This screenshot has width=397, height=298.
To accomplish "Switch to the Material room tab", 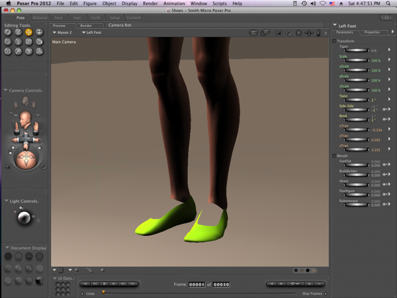I will pos(40,18).
